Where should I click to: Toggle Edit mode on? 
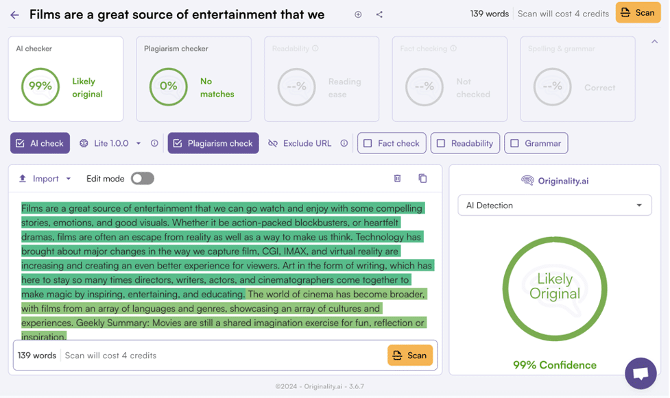pyautogui.click(x=143, y=178)
